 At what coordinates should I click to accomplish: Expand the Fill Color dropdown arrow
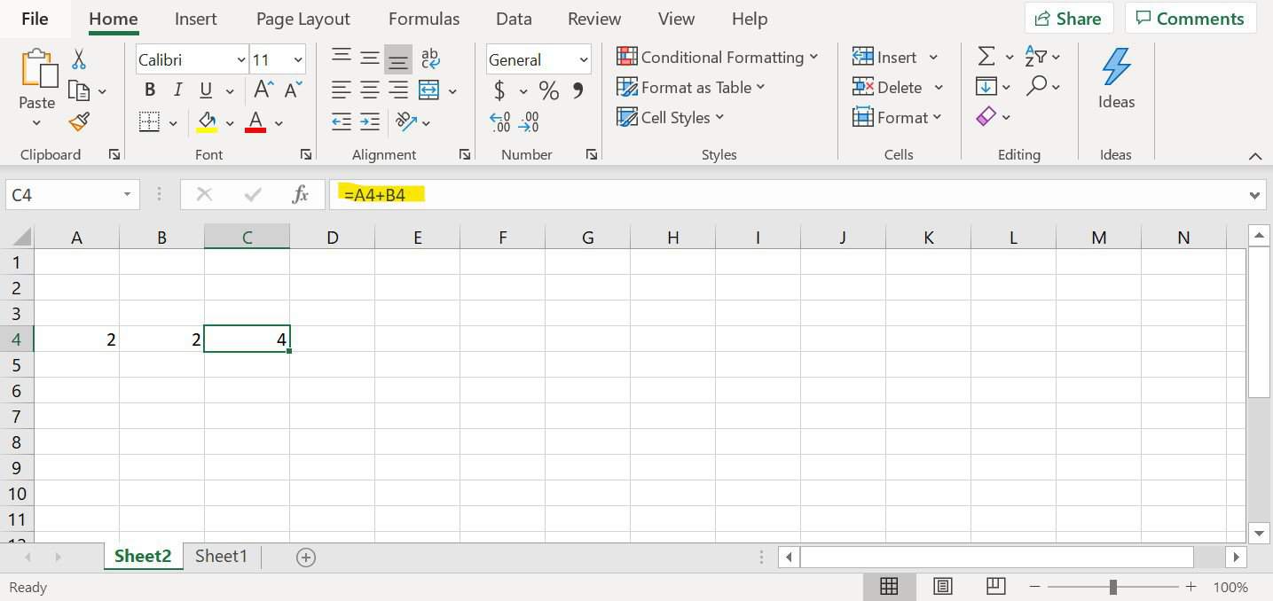pos(230,121)
